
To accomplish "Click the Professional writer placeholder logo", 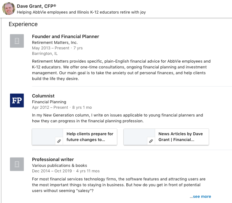I will click(17, 164).
